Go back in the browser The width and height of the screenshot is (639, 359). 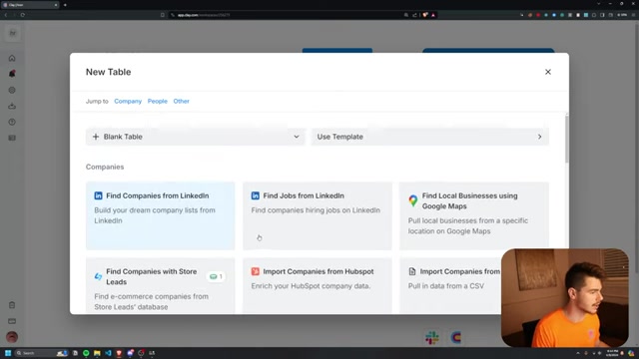click(x=6, y=15)
